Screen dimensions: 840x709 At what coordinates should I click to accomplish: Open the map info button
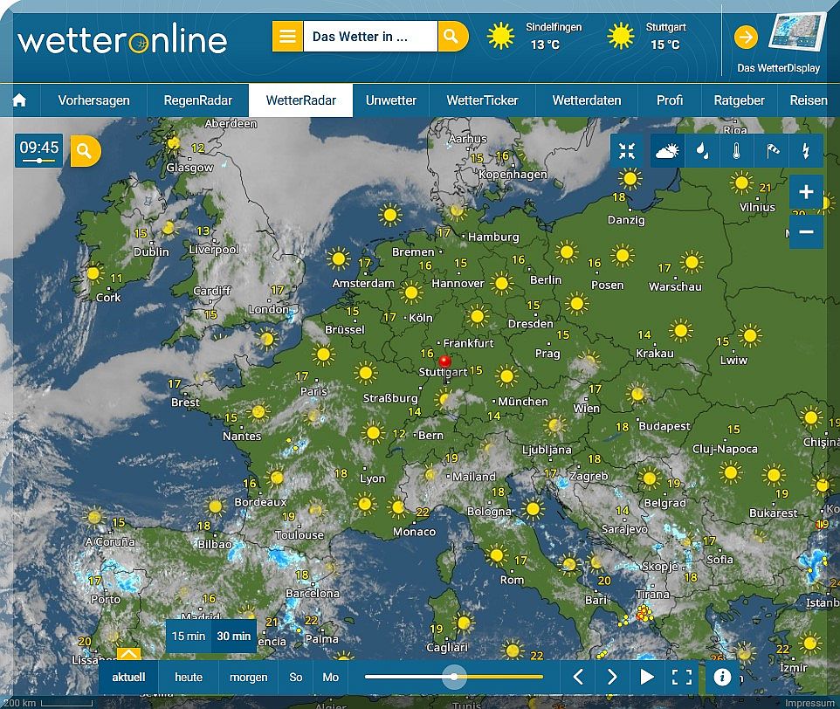pos(722,677)
